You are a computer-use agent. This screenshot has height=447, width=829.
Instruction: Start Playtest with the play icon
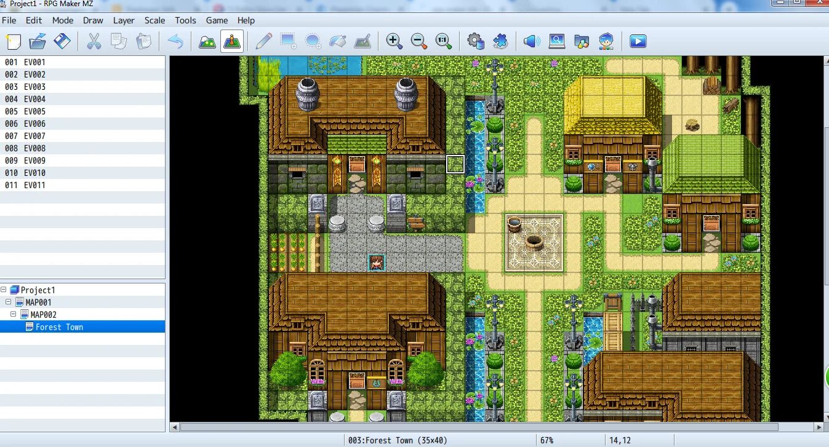point(638,41)
